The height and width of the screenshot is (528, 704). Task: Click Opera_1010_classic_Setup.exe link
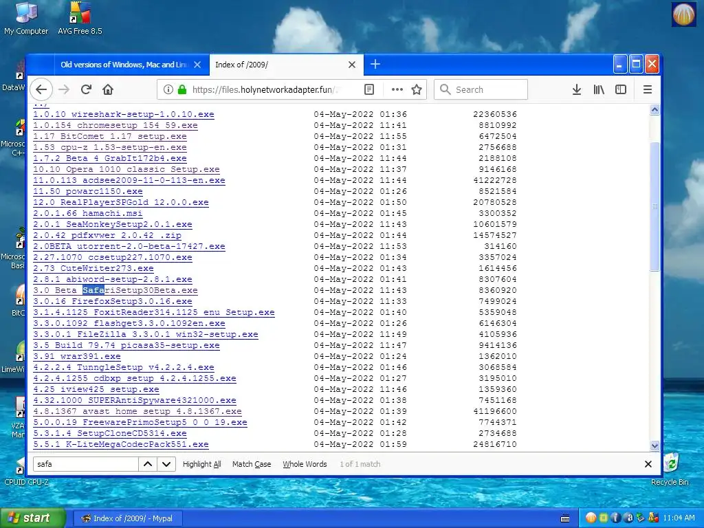126,169
